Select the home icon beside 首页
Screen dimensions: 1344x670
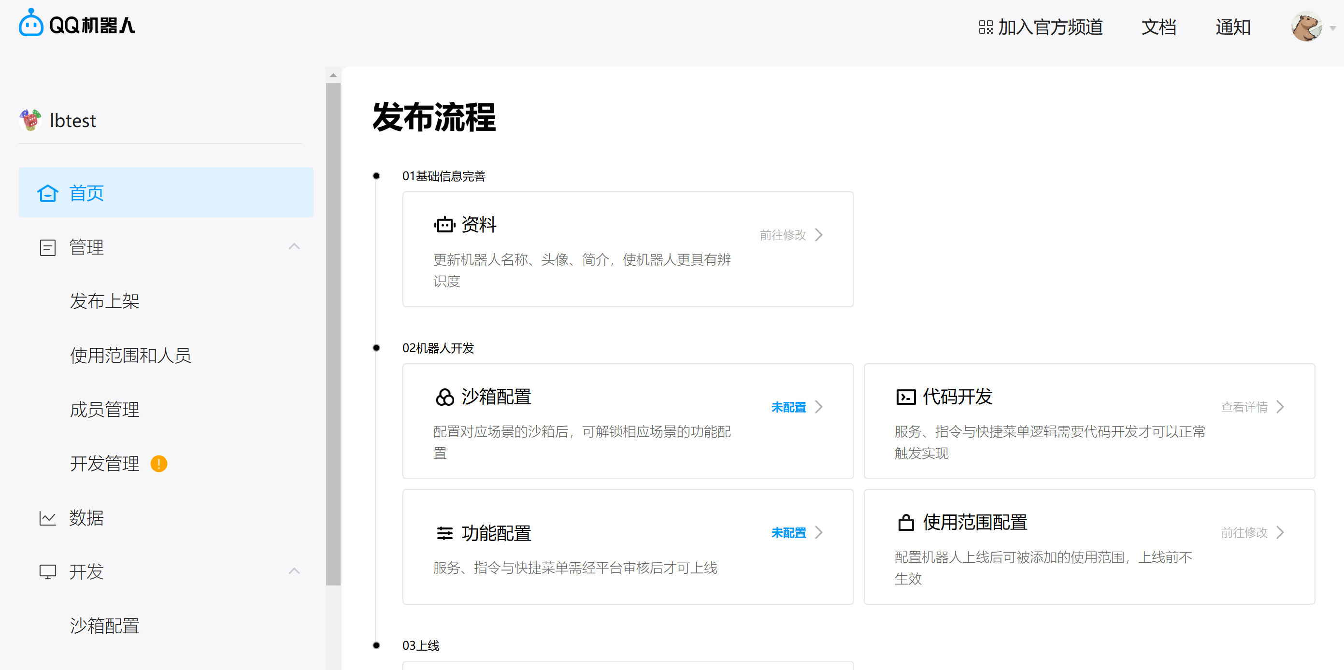[x=47, y=193]
